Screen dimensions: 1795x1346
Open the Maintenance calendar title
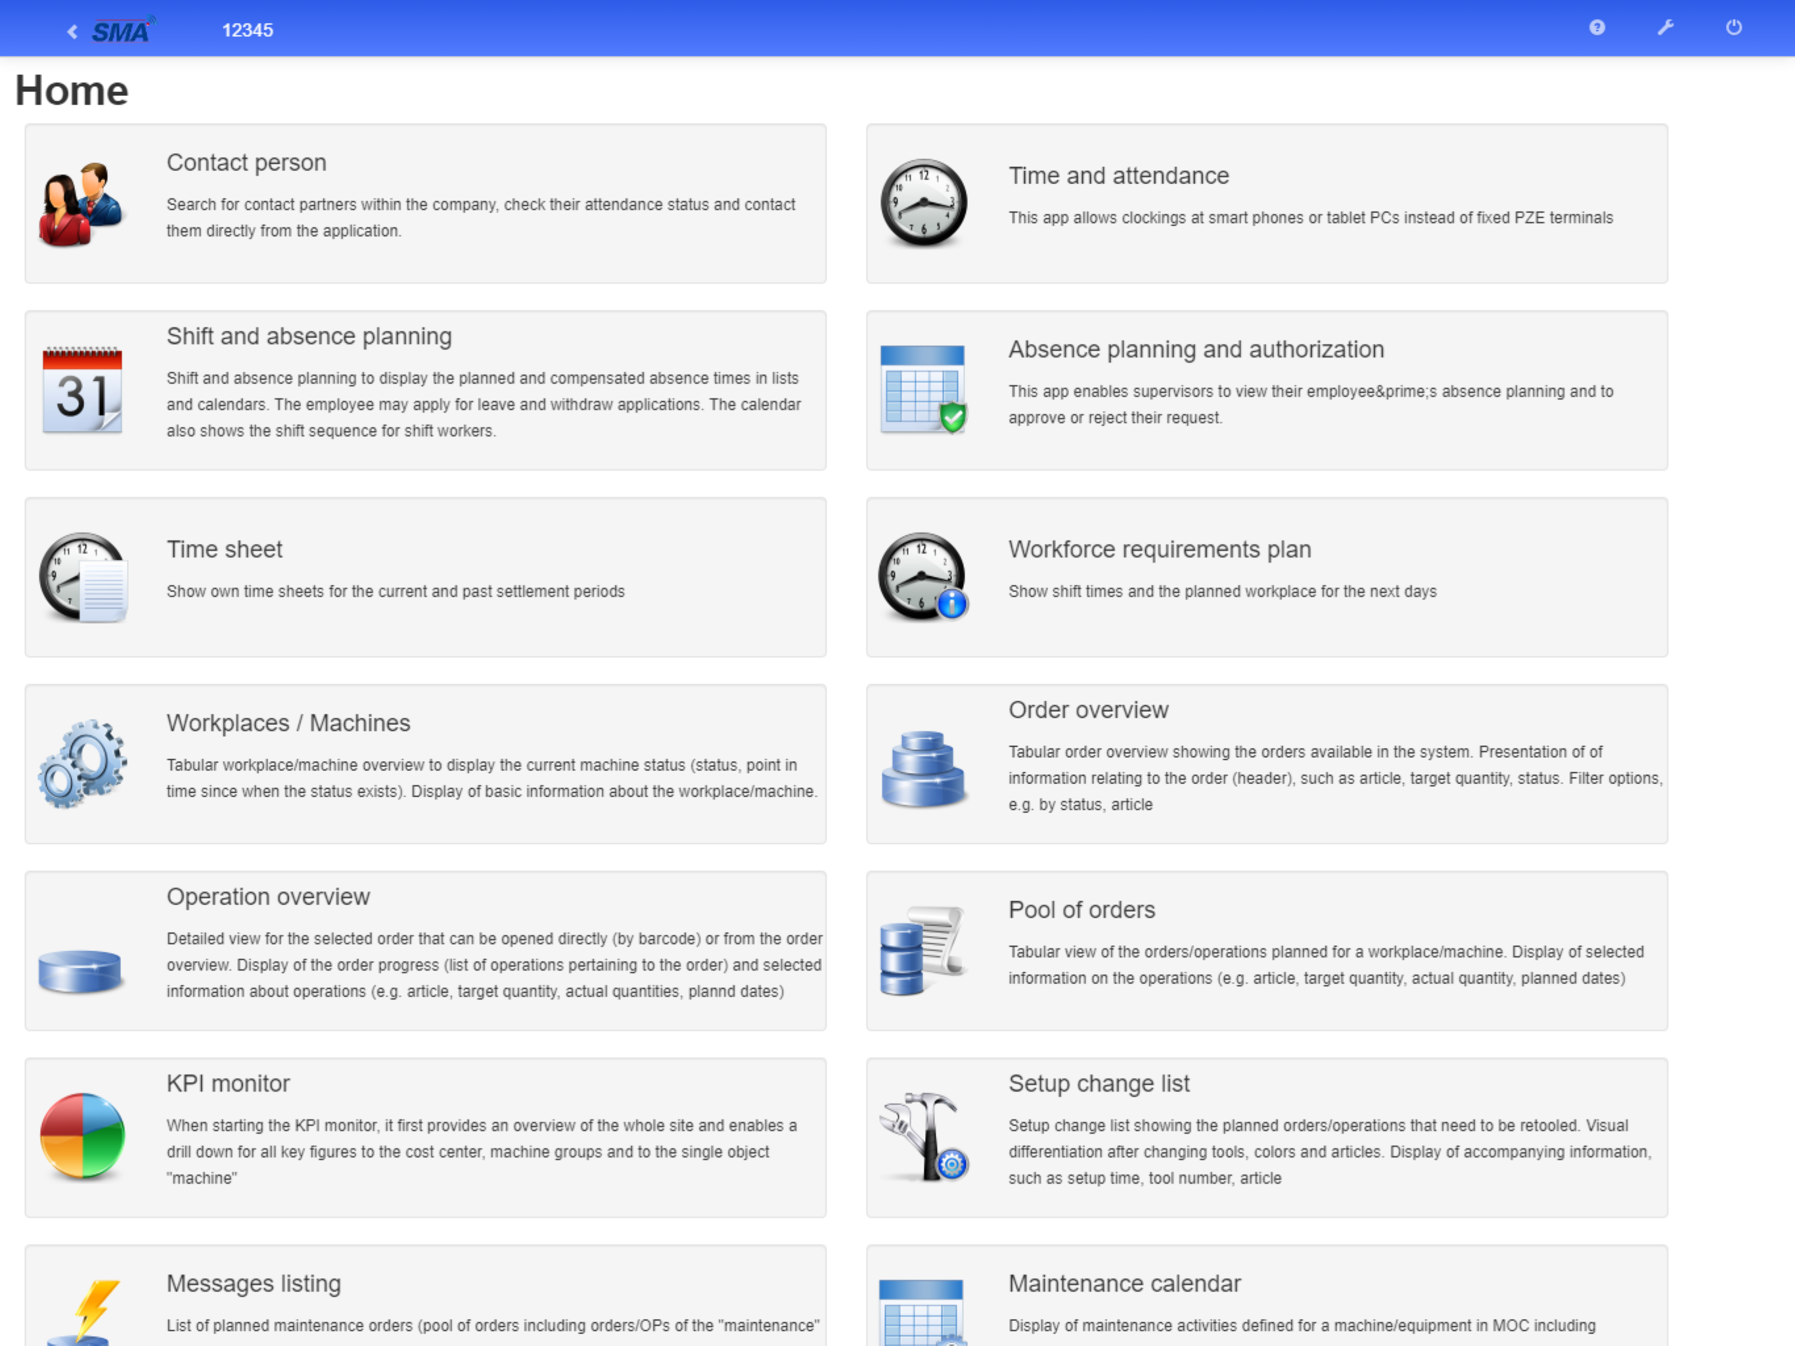(x=1125, y=1283)
